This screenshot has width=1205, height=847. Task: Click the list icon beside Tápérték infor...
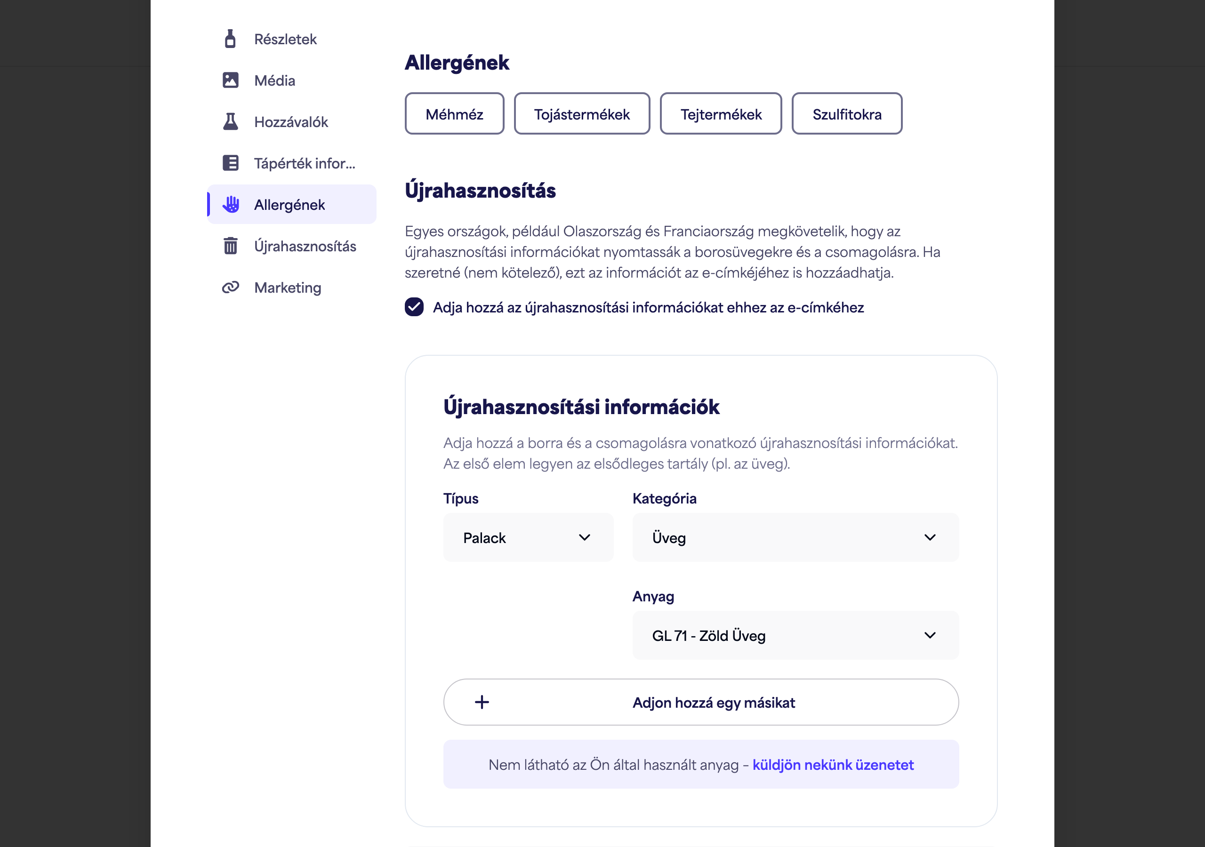230,163
